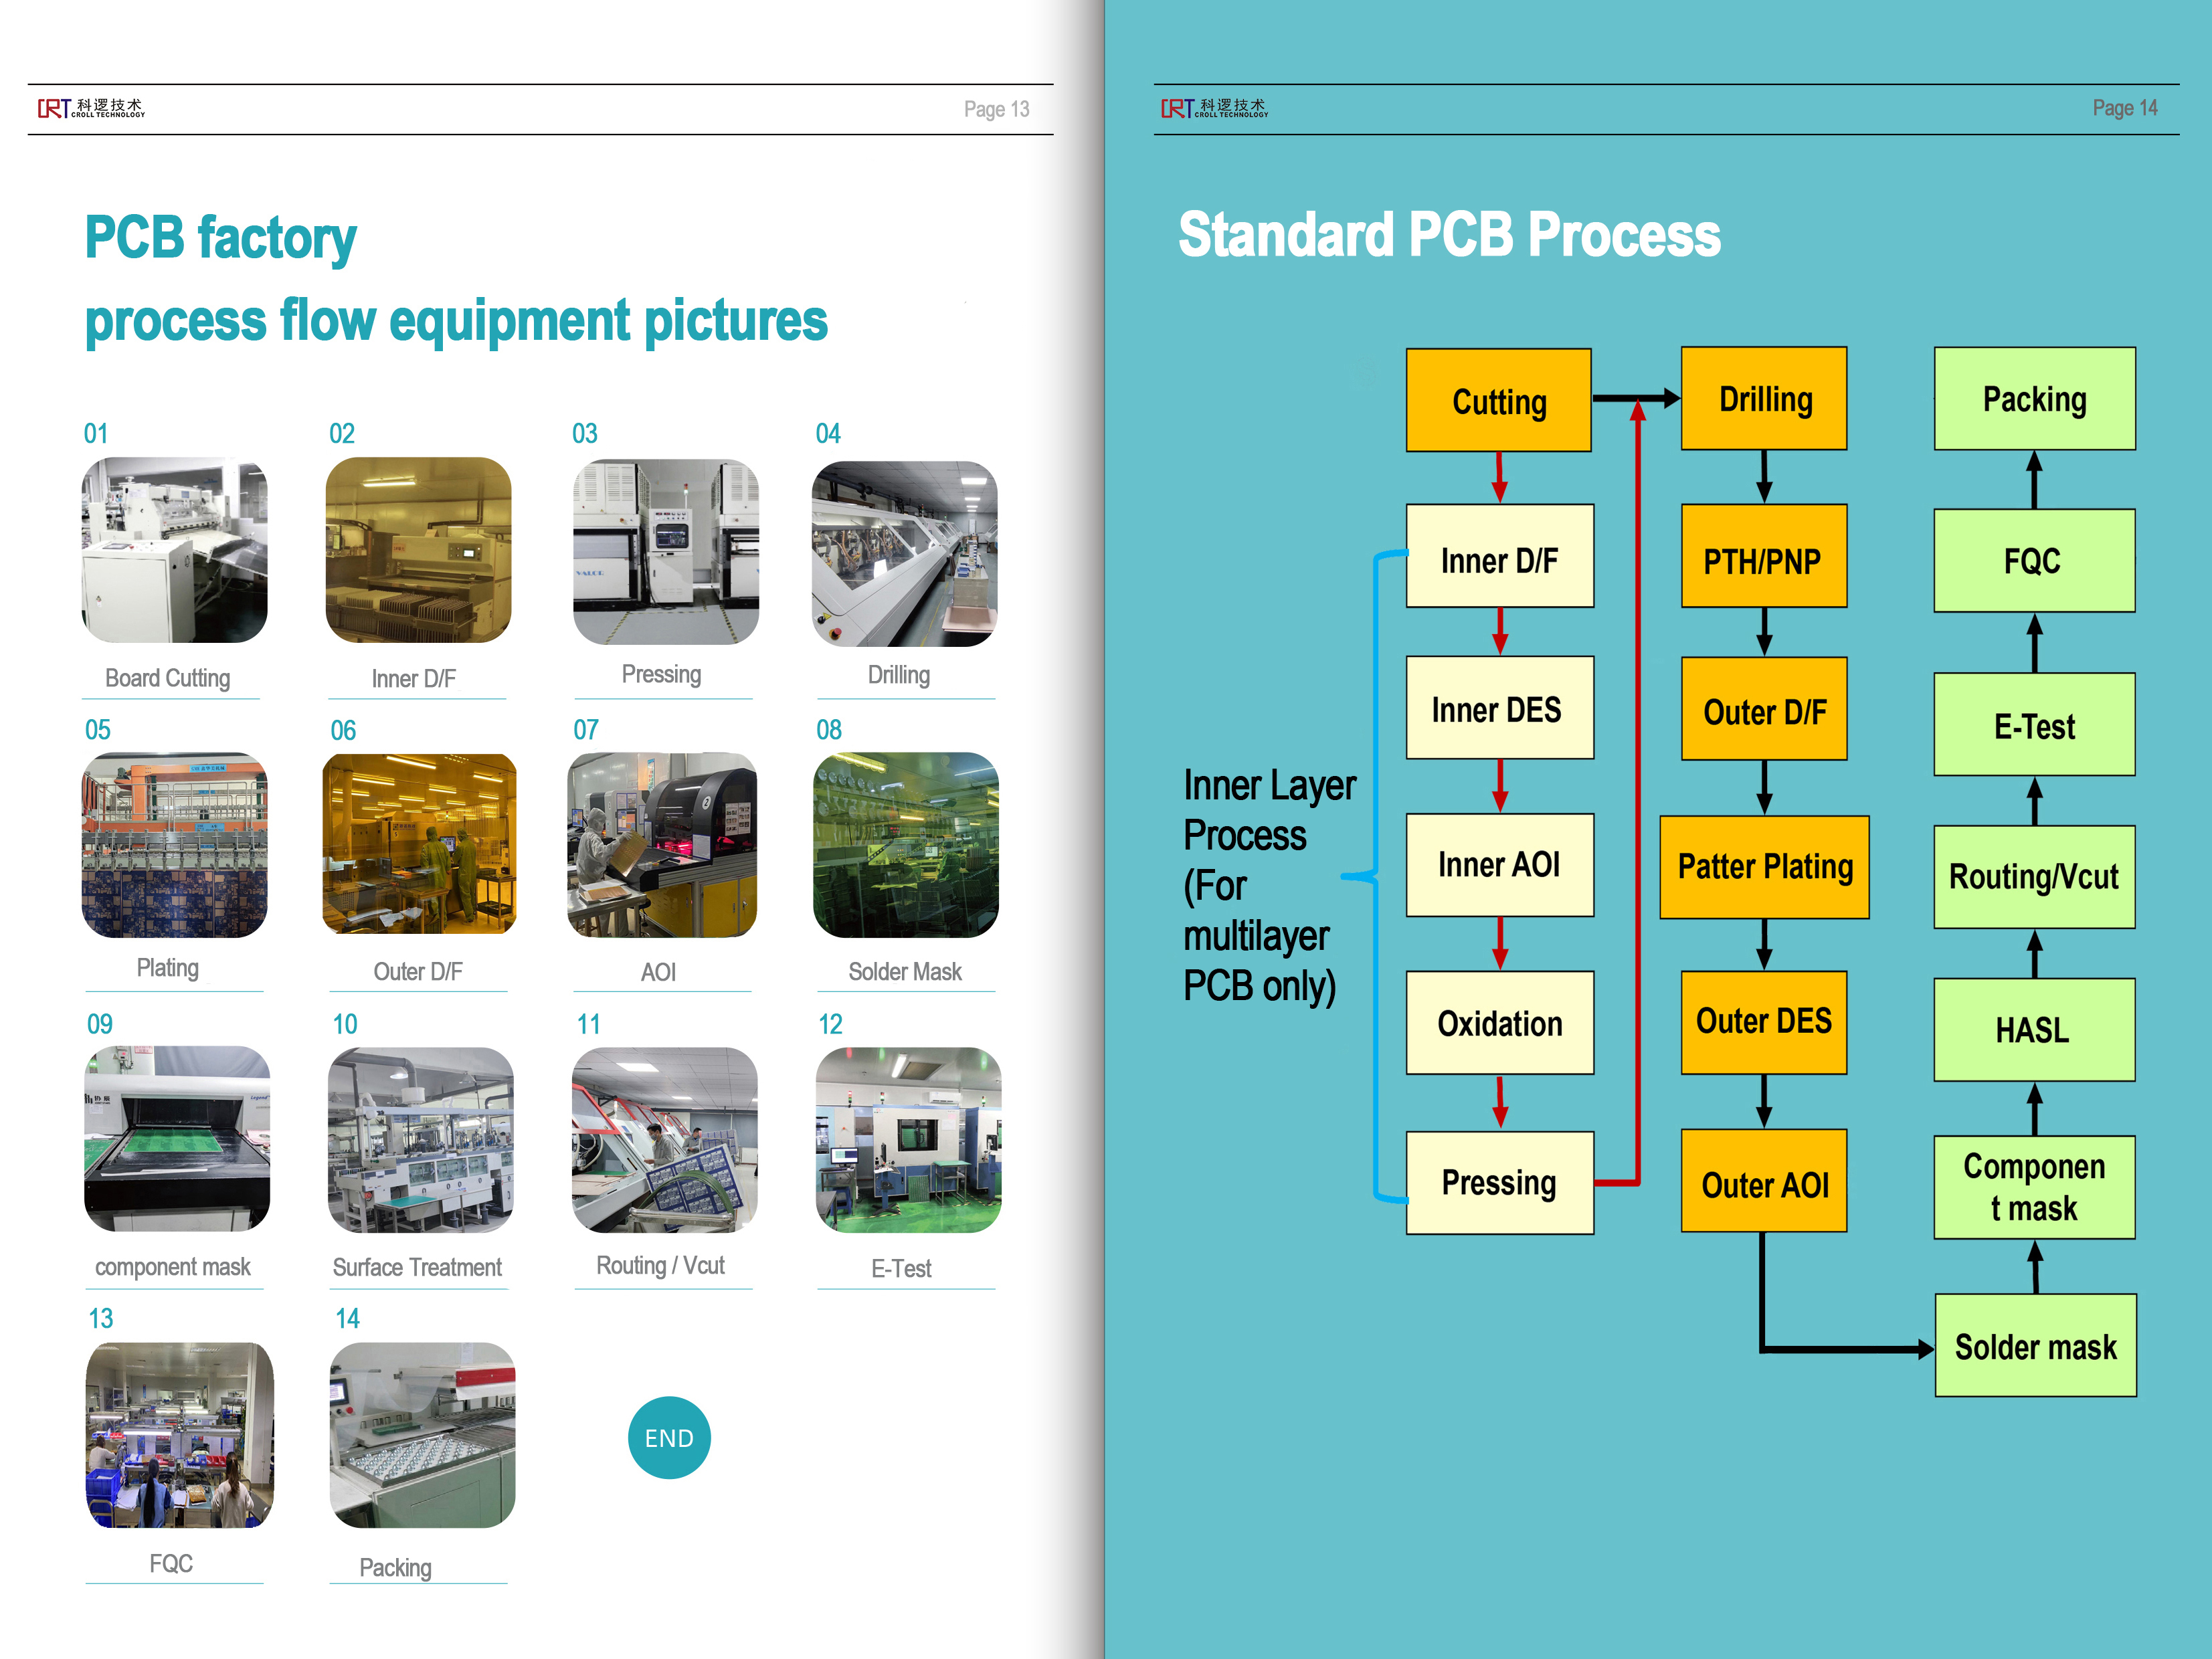The height and width of the screenshot is (1659, 2212).
Task: Click the Standard PCB Process title
Action: tap(1449, 235)
